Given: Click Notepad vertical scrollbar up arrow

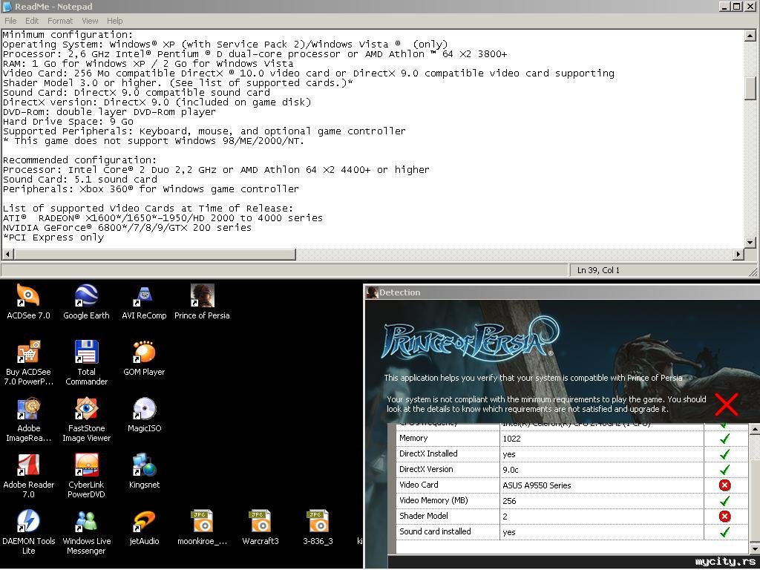Looking at the screenshot, I should (x=750, y=36).
